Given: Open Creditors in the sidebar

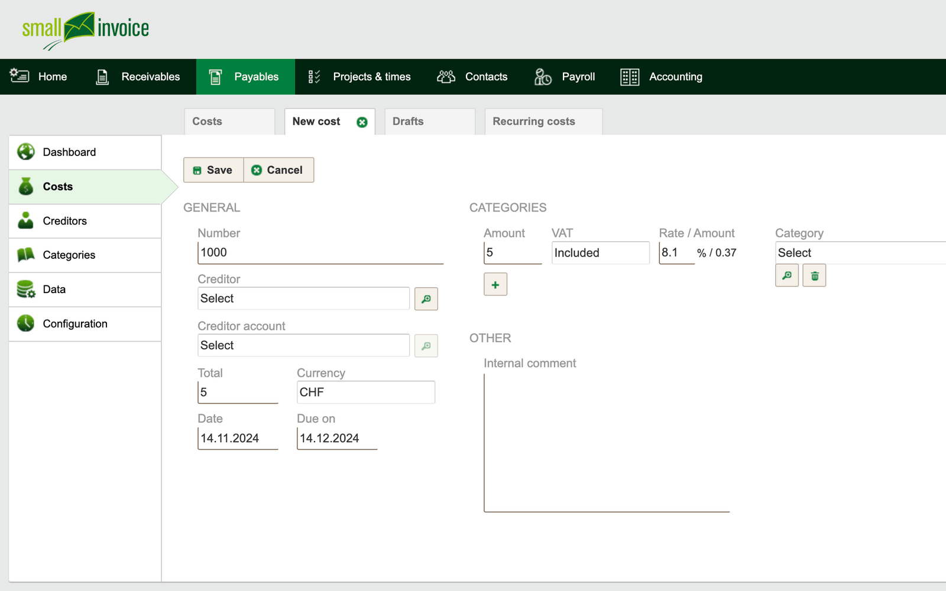Looking at the screenshot, I should coord(64,221).
